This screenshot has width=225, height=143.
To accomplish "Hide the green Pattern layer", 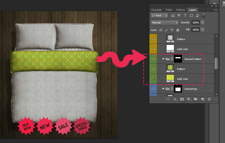I will [x=153, y=69].
